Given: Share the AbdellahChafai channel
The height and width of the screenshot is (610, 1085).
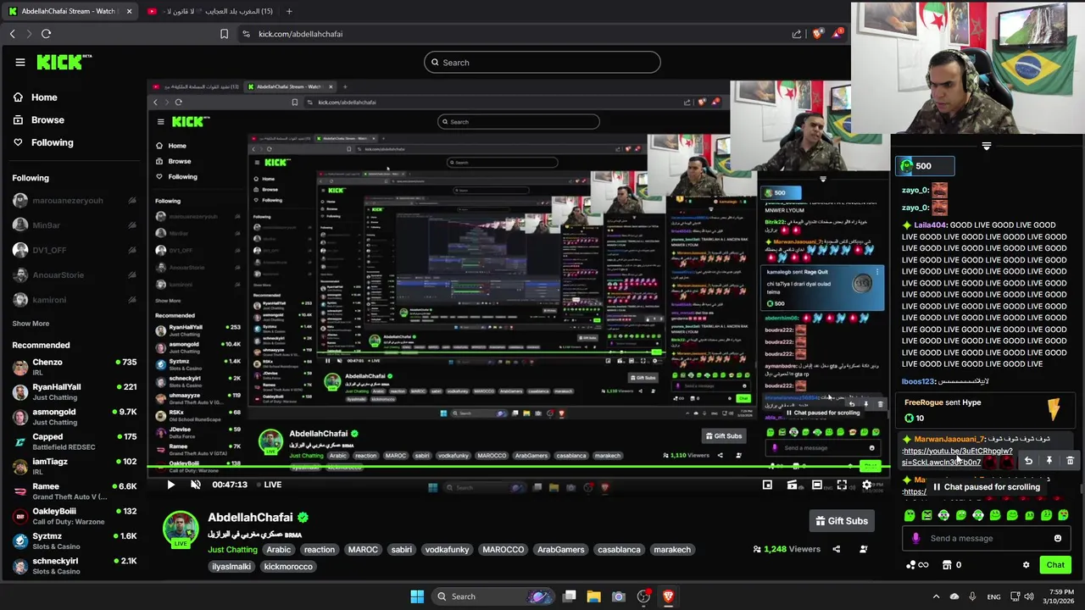Looking at the screenshot, I should (836, 549).
